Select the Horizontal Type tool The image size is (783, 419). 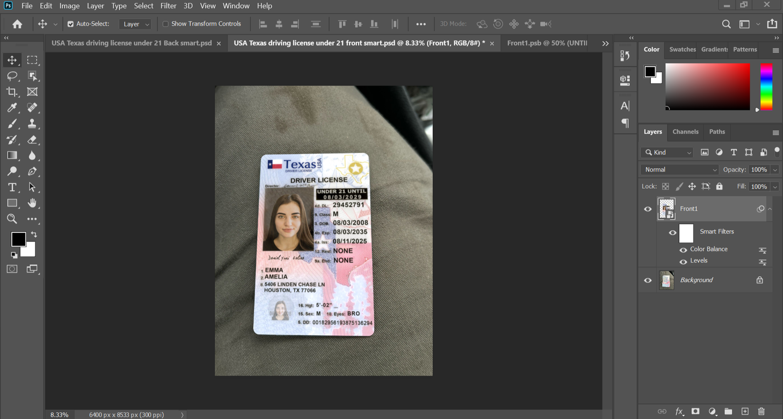[x=12, y=187]
